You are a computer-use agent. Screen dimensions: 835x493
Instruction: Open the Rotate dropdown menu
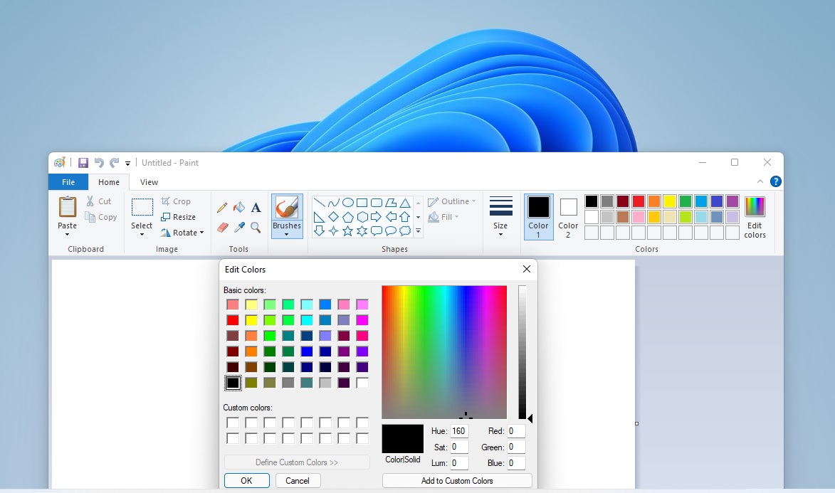coord(183,233)
